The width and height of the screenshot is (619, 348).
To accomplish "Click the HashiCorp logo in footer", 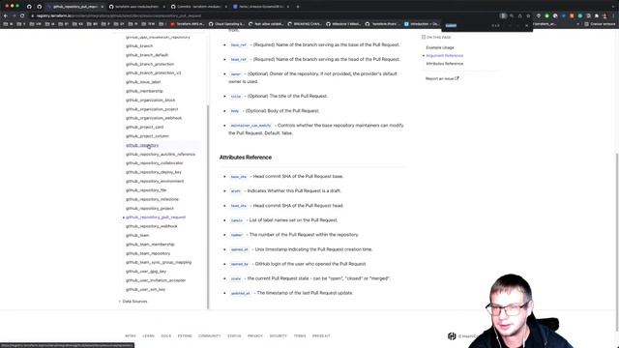I will coord(452,336).
